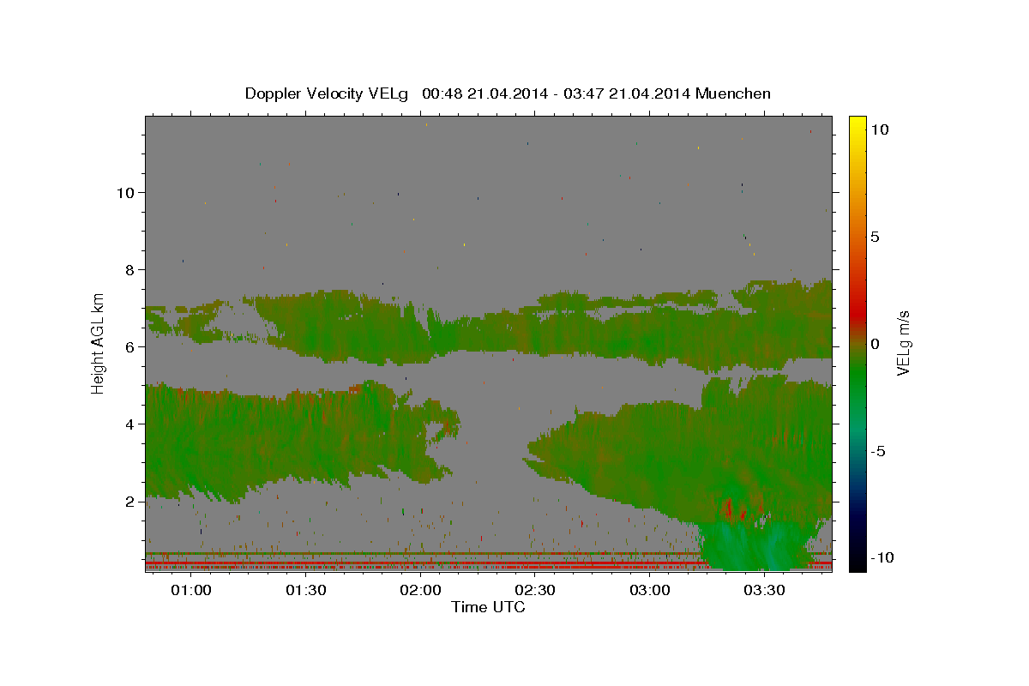Image resolution: width=1029 pixels, height=686 pixels.
Task: Click the height axis label '2'
Action: click(129, 501)
